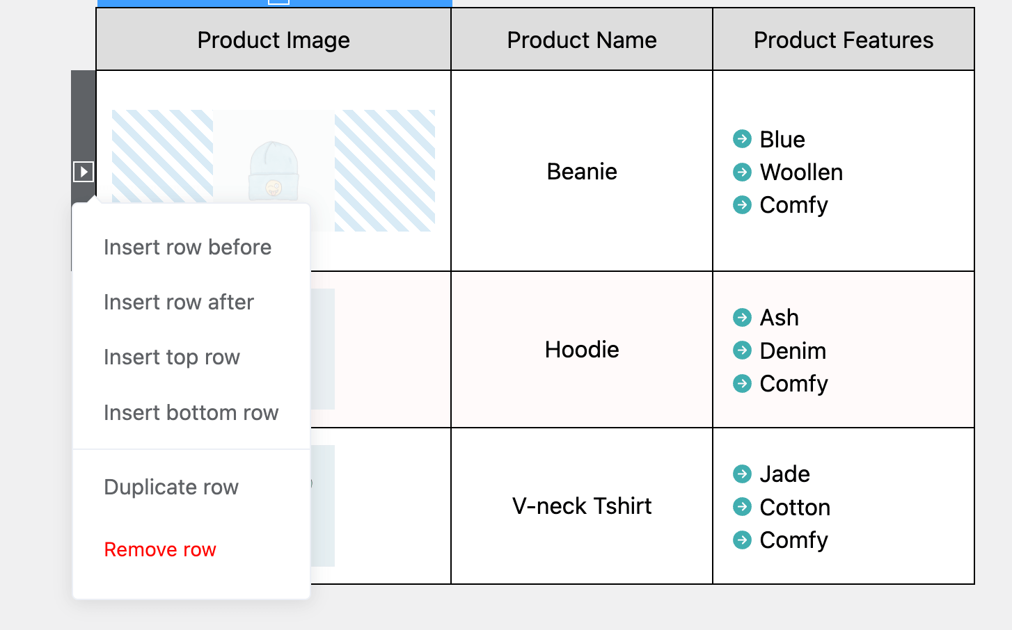The height and width of the screenshot is (630, 1012).
Task: Remove the row using the red menu option
Action: point(159,549)
